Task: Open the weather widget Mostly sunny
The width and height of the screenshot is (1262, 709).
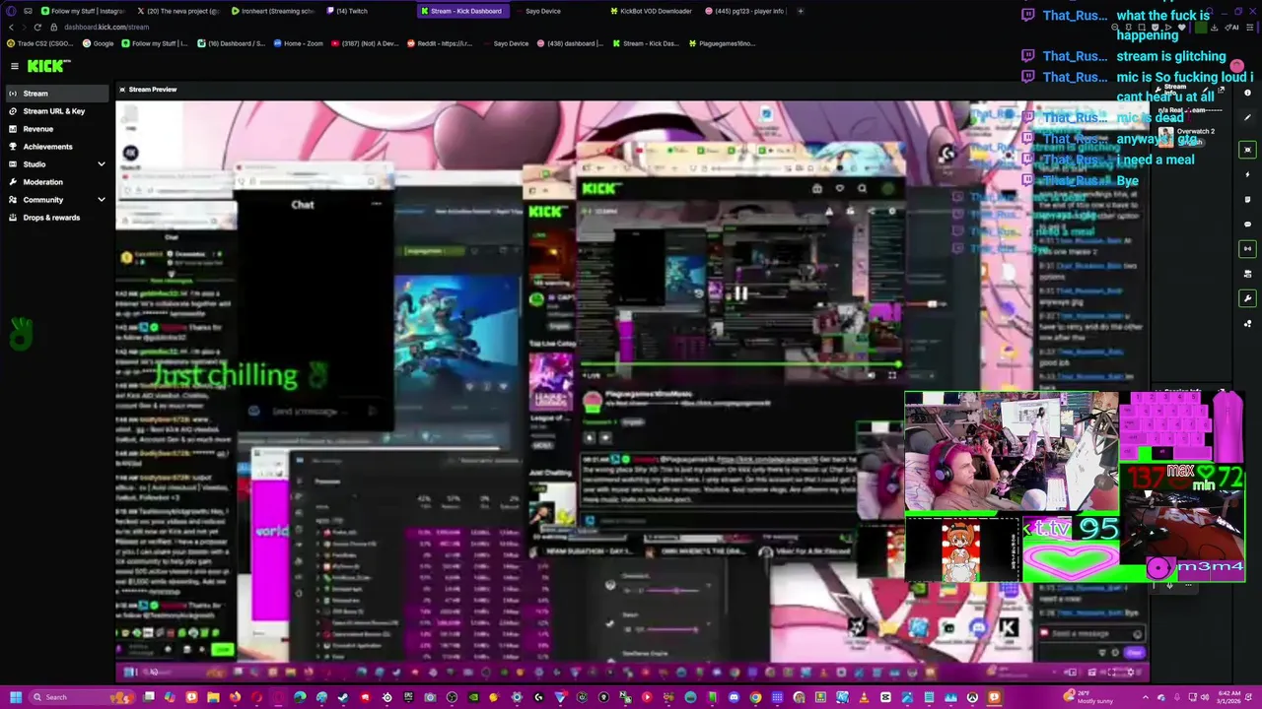Action: [x=1089, y=697]
